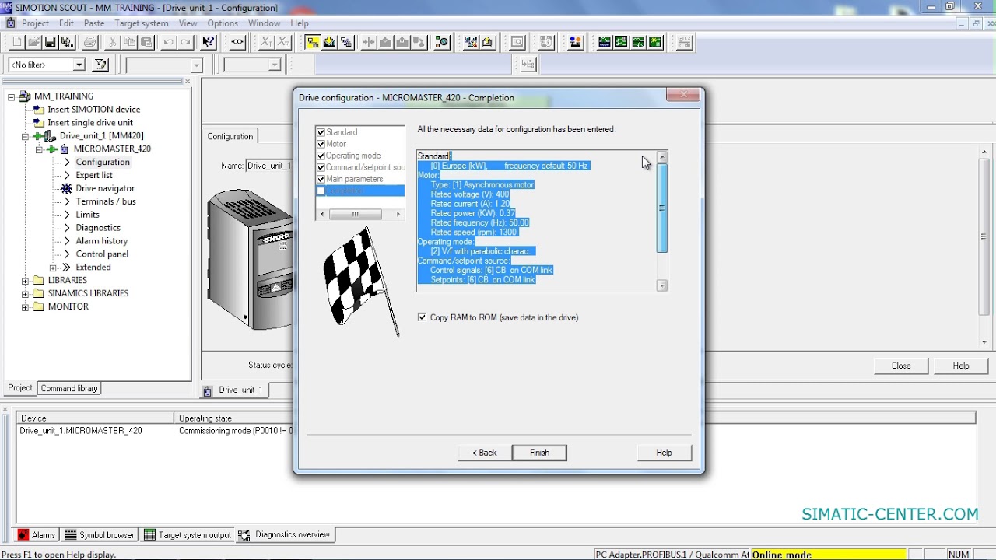
Task: Open the No filter dropdown
Action: (x=79, y=65)
